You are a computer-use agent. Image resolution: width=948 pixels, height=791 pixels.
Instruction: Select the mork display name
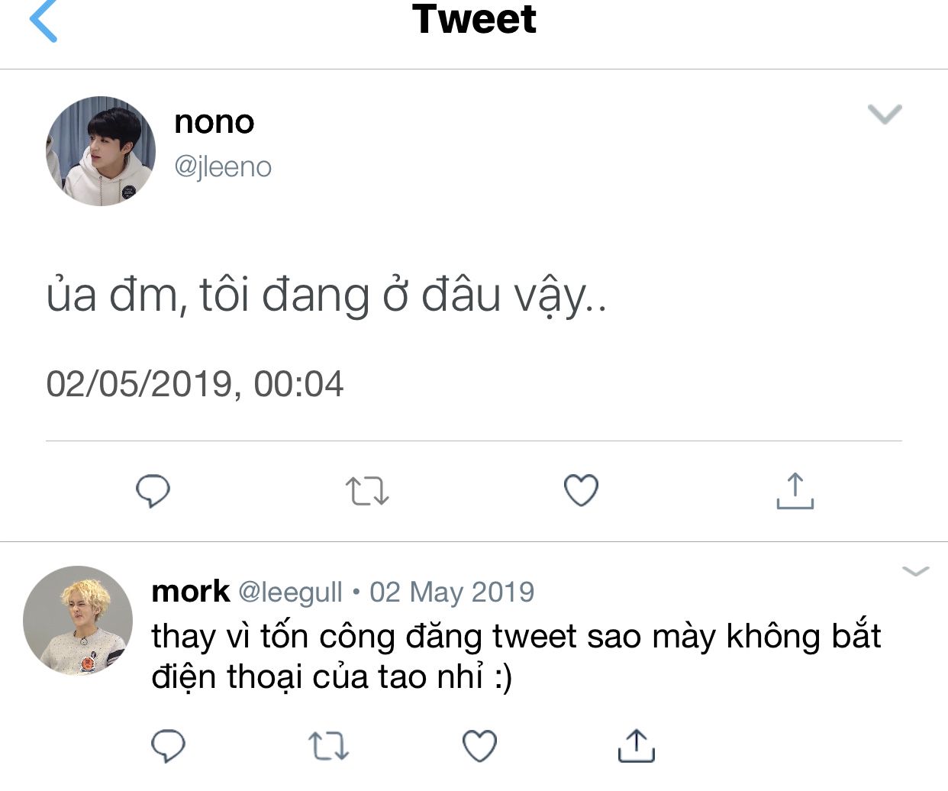click(x=190, y=591)
